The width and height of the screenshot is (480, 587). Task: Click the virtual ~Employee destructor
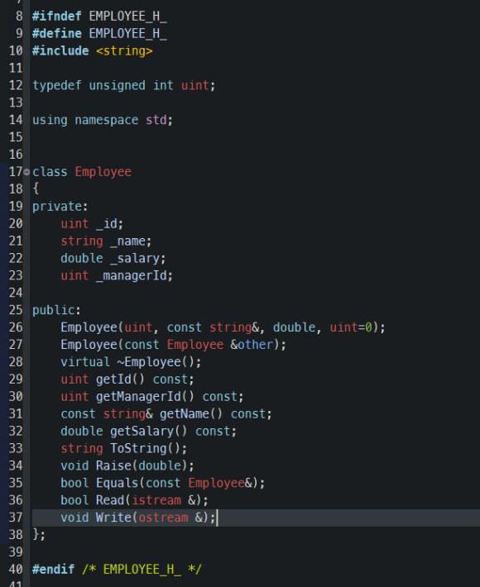(x=127, y=362)
